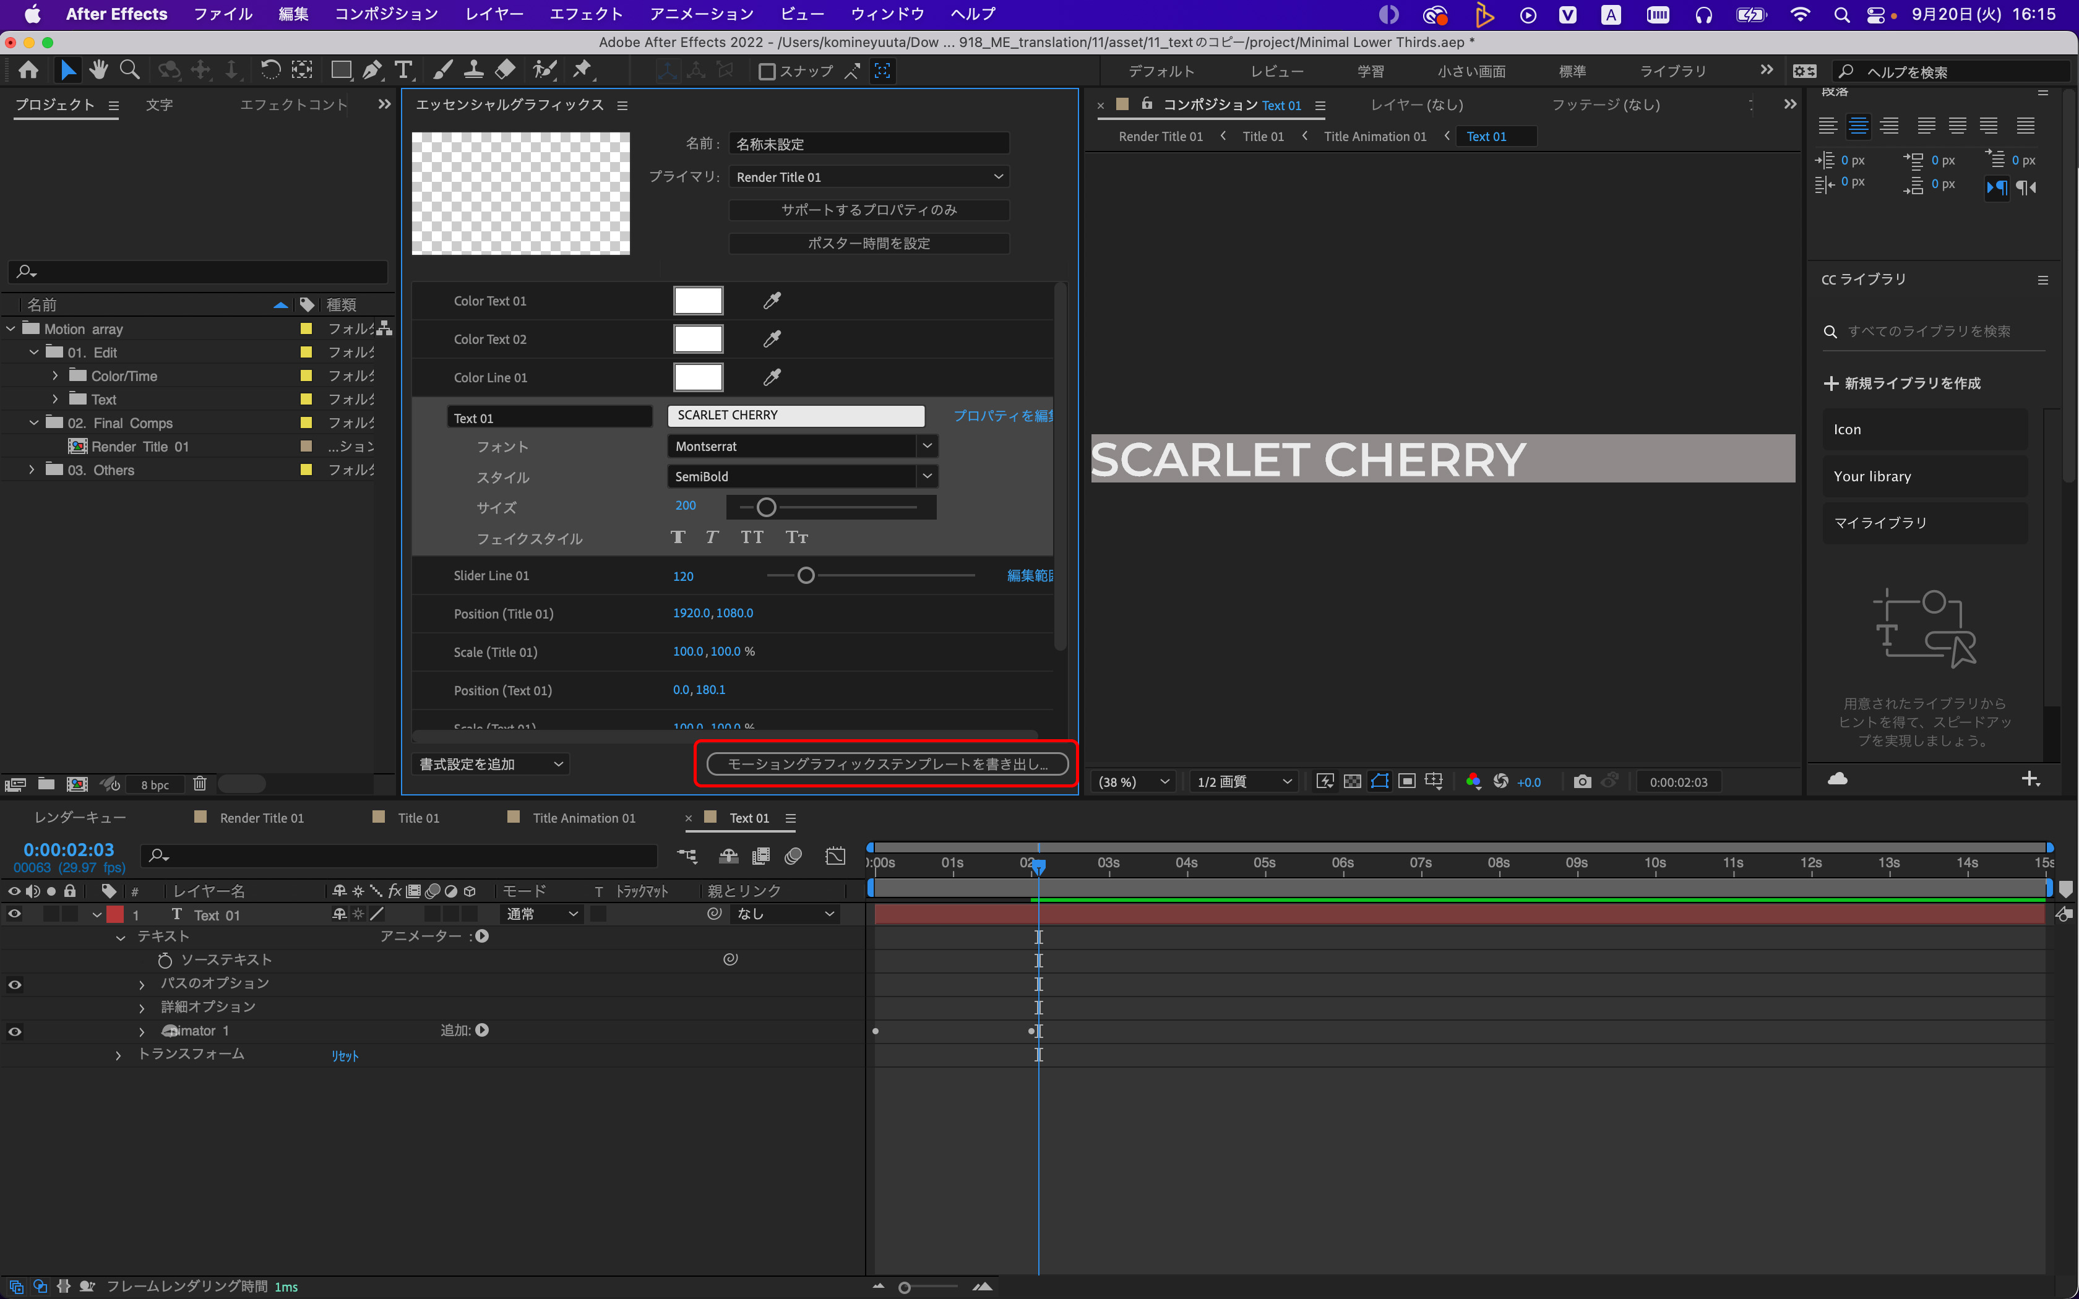The height and width of the screenshot is (1299, 2079).
Task: Hide the Text 01 layer eye
Action: point(15,914)
